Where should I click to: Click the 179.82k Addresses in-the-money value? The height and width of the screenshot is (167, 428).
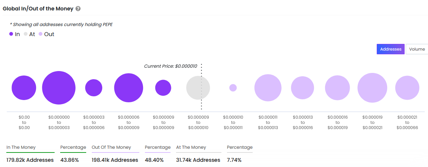click(30, 160)
